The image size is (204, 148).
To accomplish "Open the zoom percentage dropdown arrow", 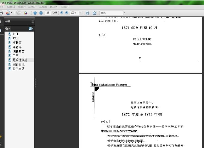I will [80, 13].
